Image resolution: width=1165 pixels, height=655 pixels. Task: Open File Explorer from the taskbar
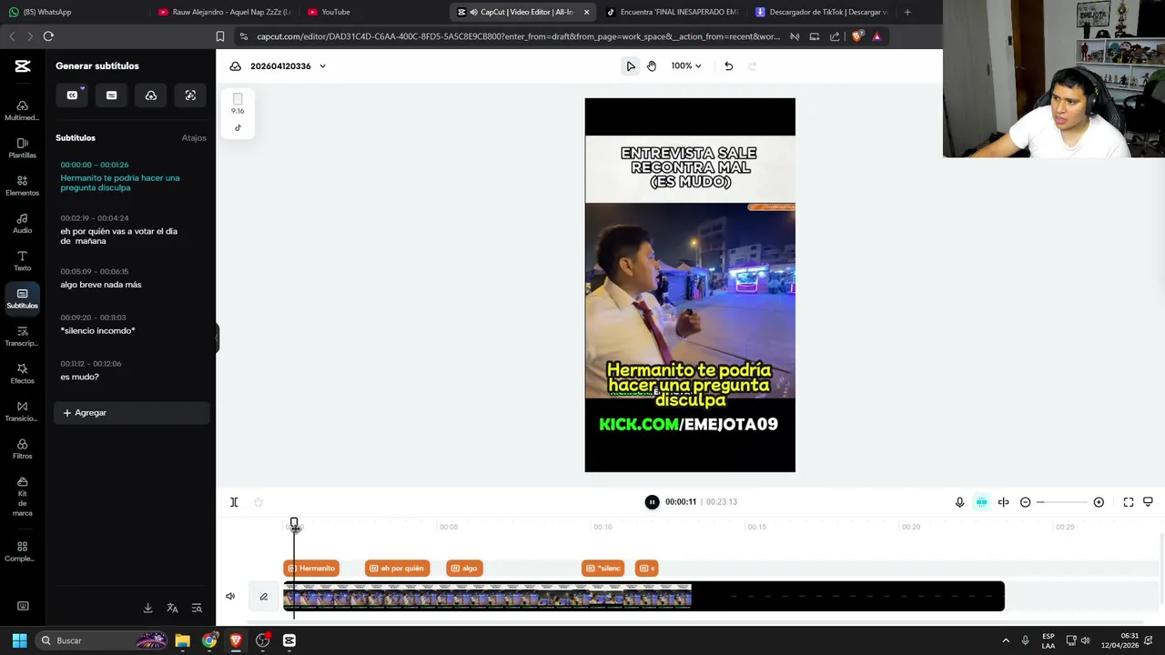pyautogui.click(x=183, y=640)
